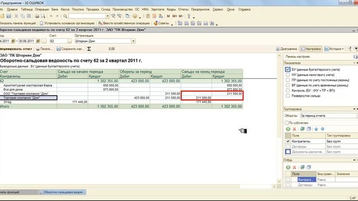Click the M- memory subtract button
The height and width of the screenshot is (201, 358).
[x=181, y=16]
